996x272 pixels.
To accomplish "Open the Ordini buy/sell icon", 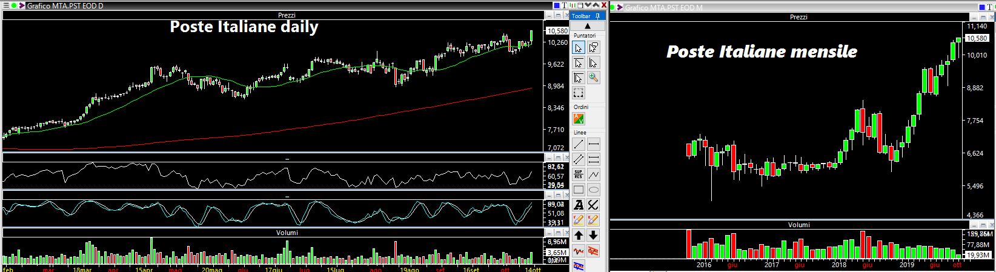I will tap(579, 119).
